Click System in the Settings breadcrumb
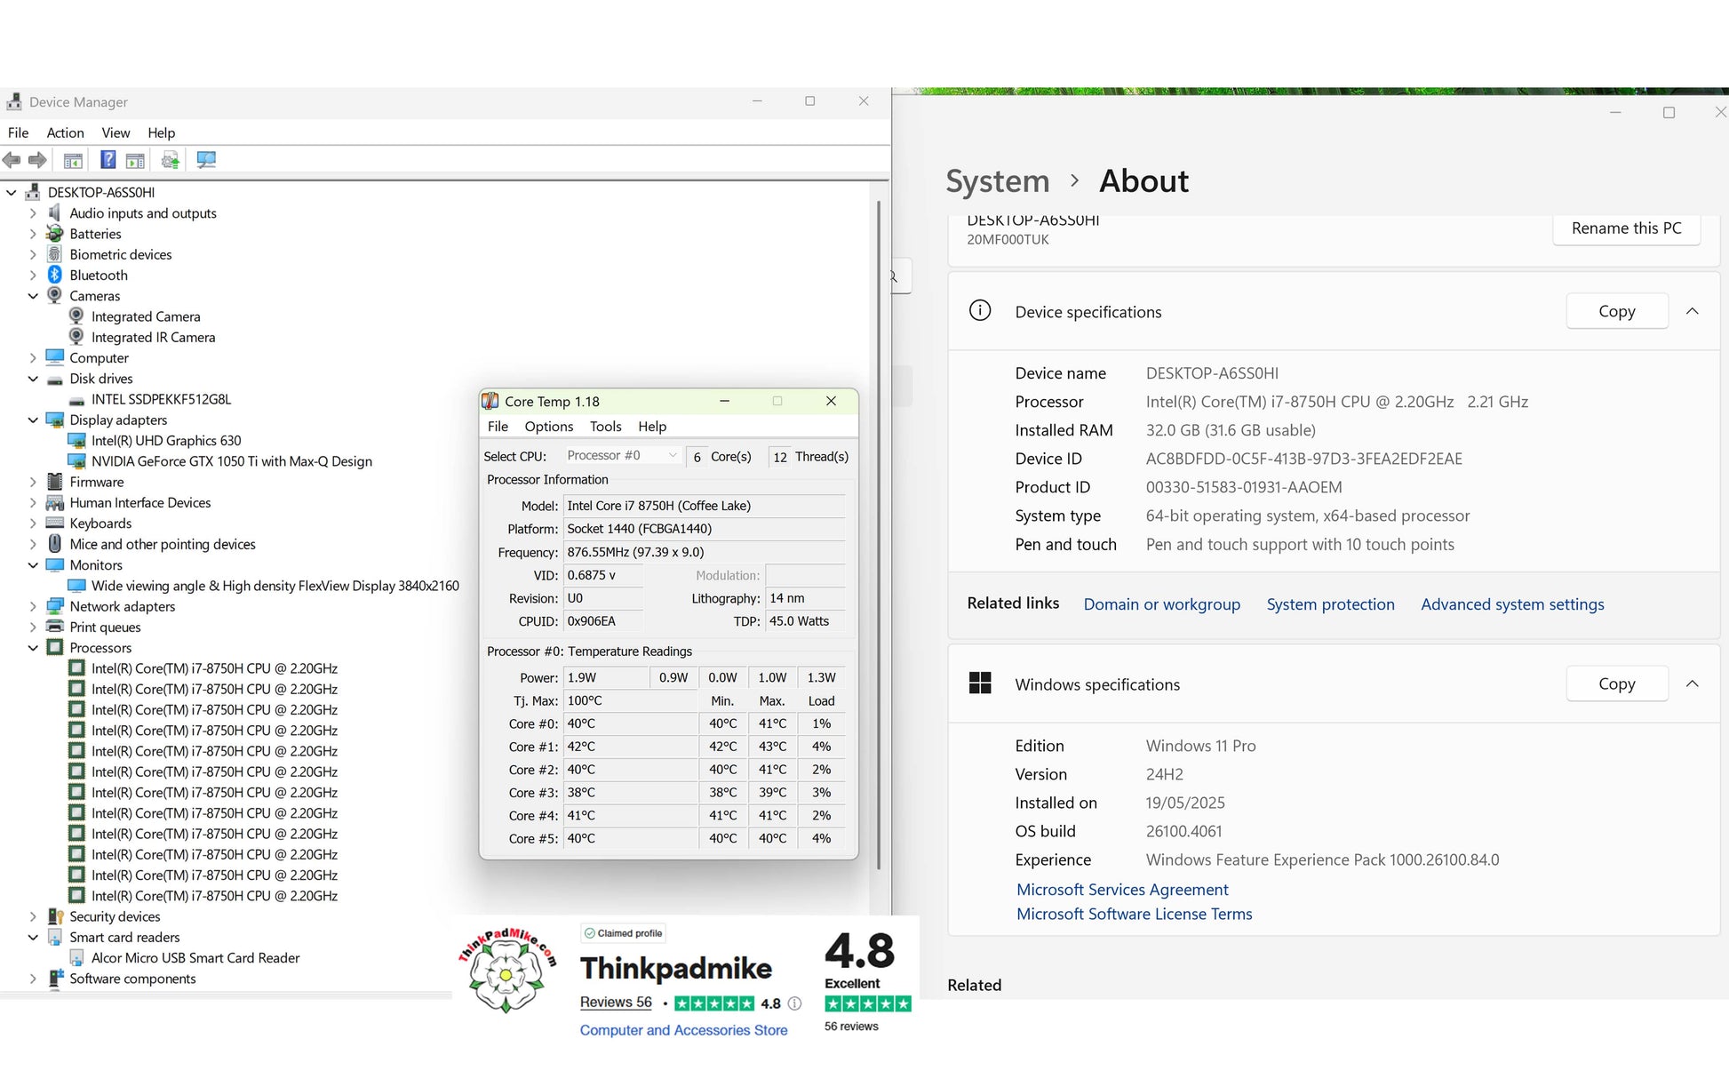This screenshot has height=1087, width=1729. (x=998, y=181)
